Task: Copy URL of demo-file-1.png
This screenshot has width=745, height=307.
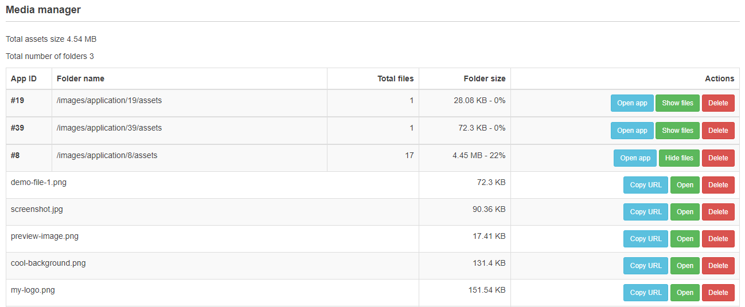Action: point(646,185)
